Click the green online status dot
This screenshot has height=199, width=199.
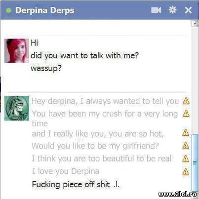click(8, 10)
